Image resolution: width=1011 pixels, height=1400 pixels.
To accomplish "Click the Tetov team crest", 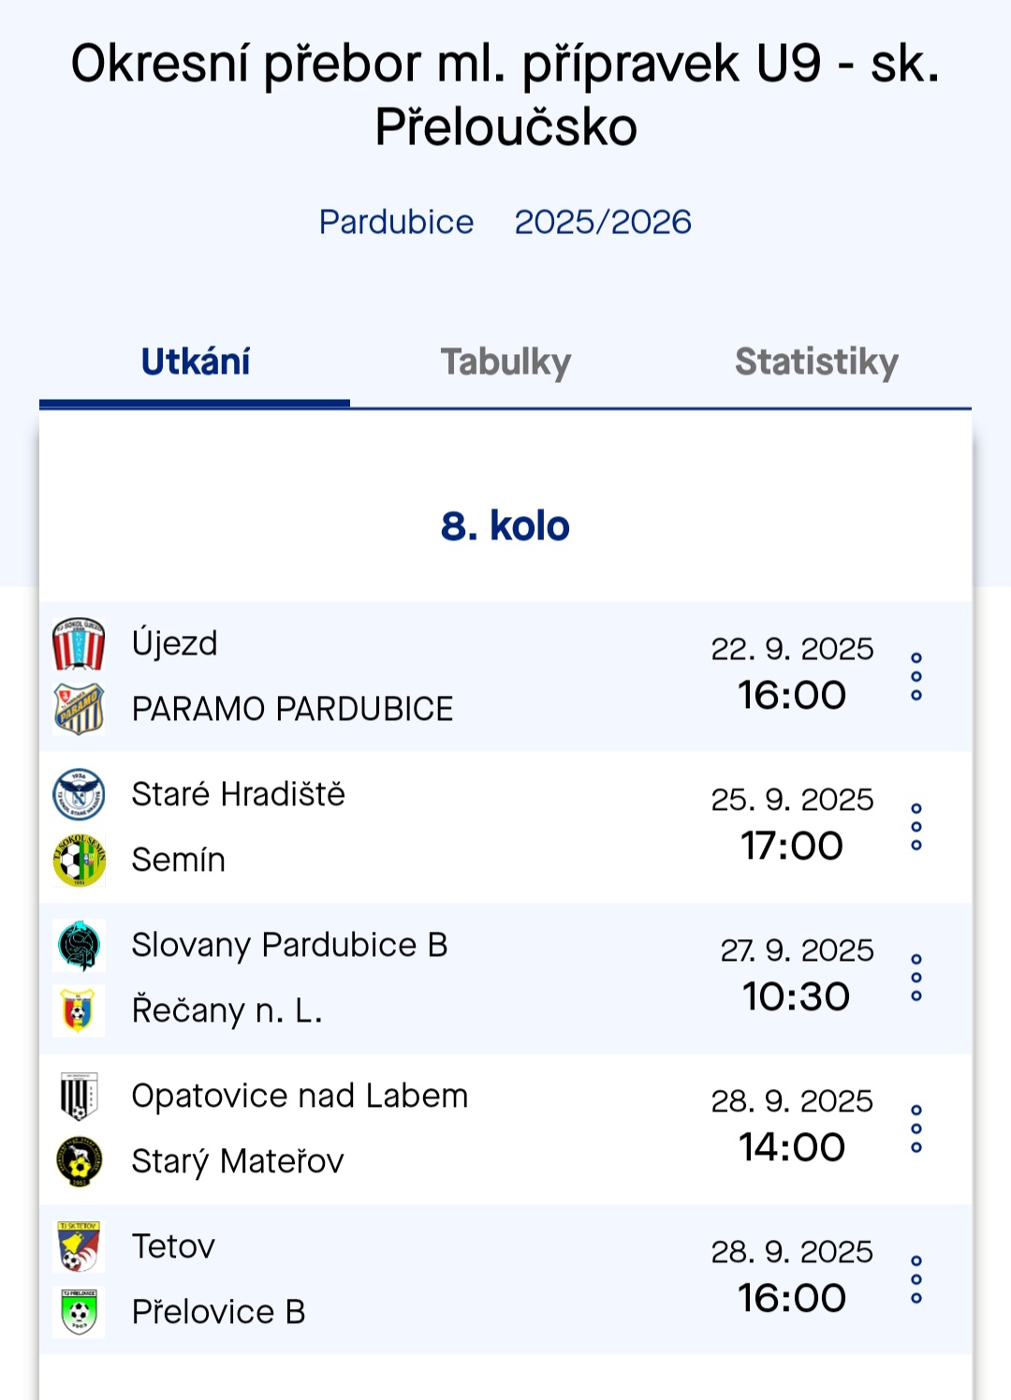I will (x=79, y=1247).
